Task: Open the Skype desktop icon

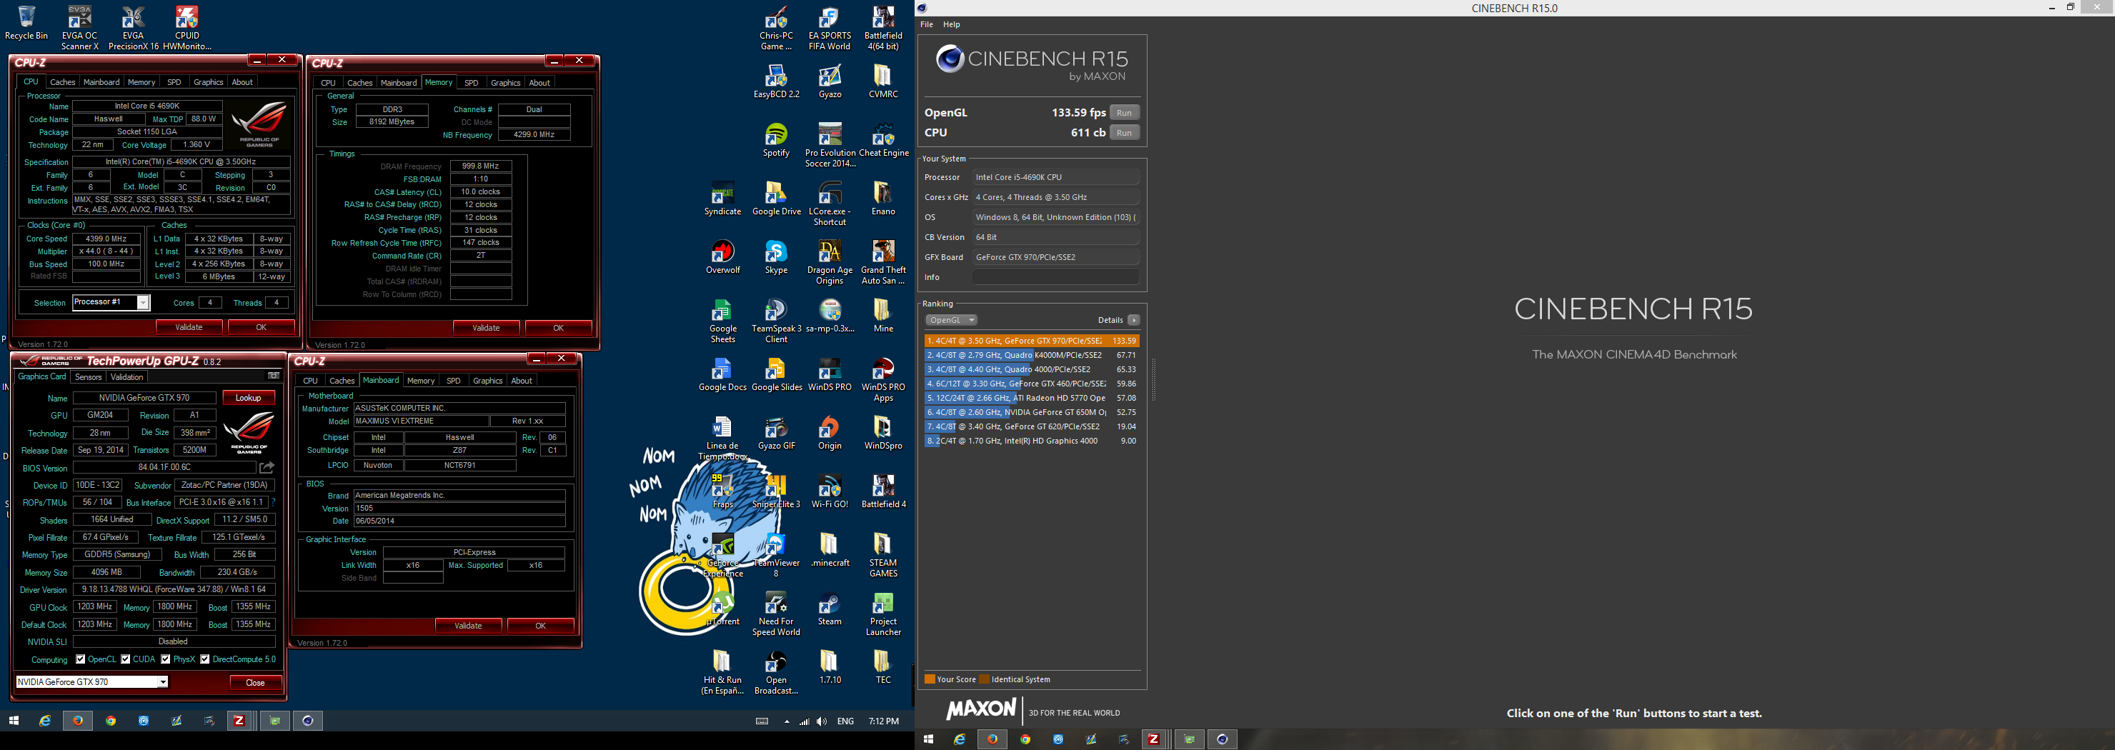Action: tap(776, 258)
